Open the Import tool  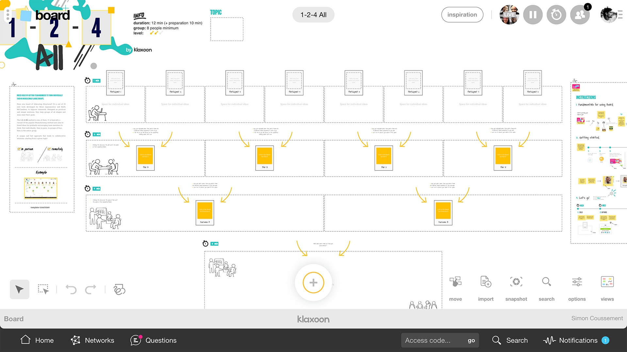click(x=486, y=282)
